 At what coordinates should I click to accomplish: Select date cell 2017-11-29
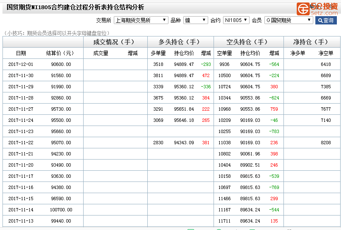[x=21, y=87]
